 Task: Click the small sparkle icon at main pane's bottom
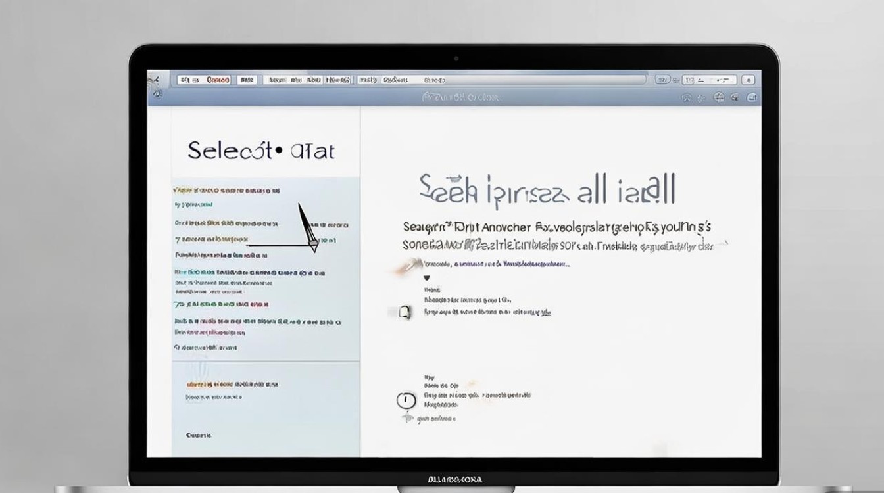(407, 417)
